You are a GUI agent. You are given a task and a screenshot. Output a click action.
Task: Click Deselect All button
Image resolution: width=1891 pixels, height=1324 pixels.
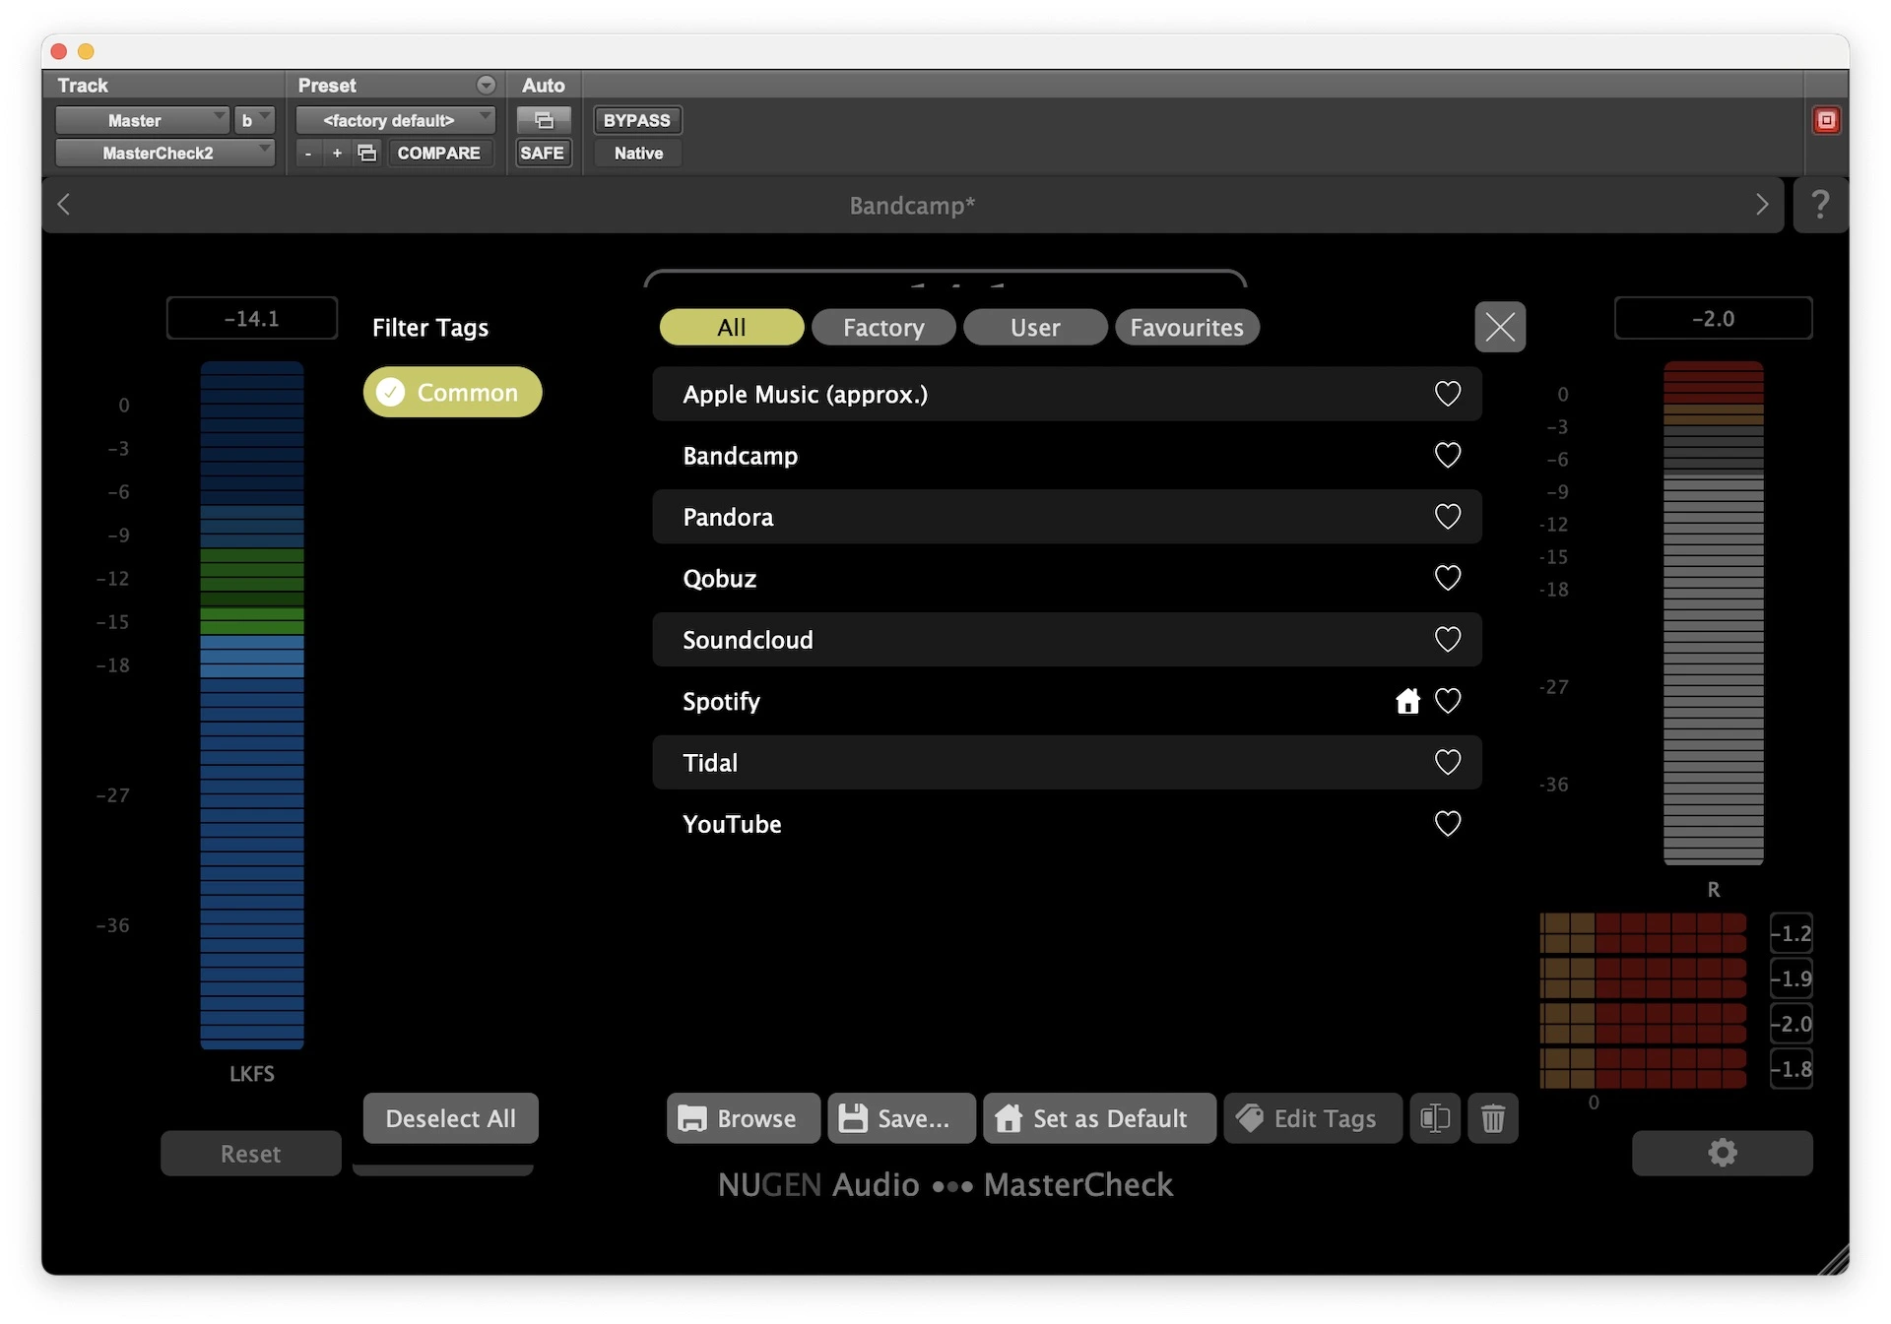(x=450, y=1118)
